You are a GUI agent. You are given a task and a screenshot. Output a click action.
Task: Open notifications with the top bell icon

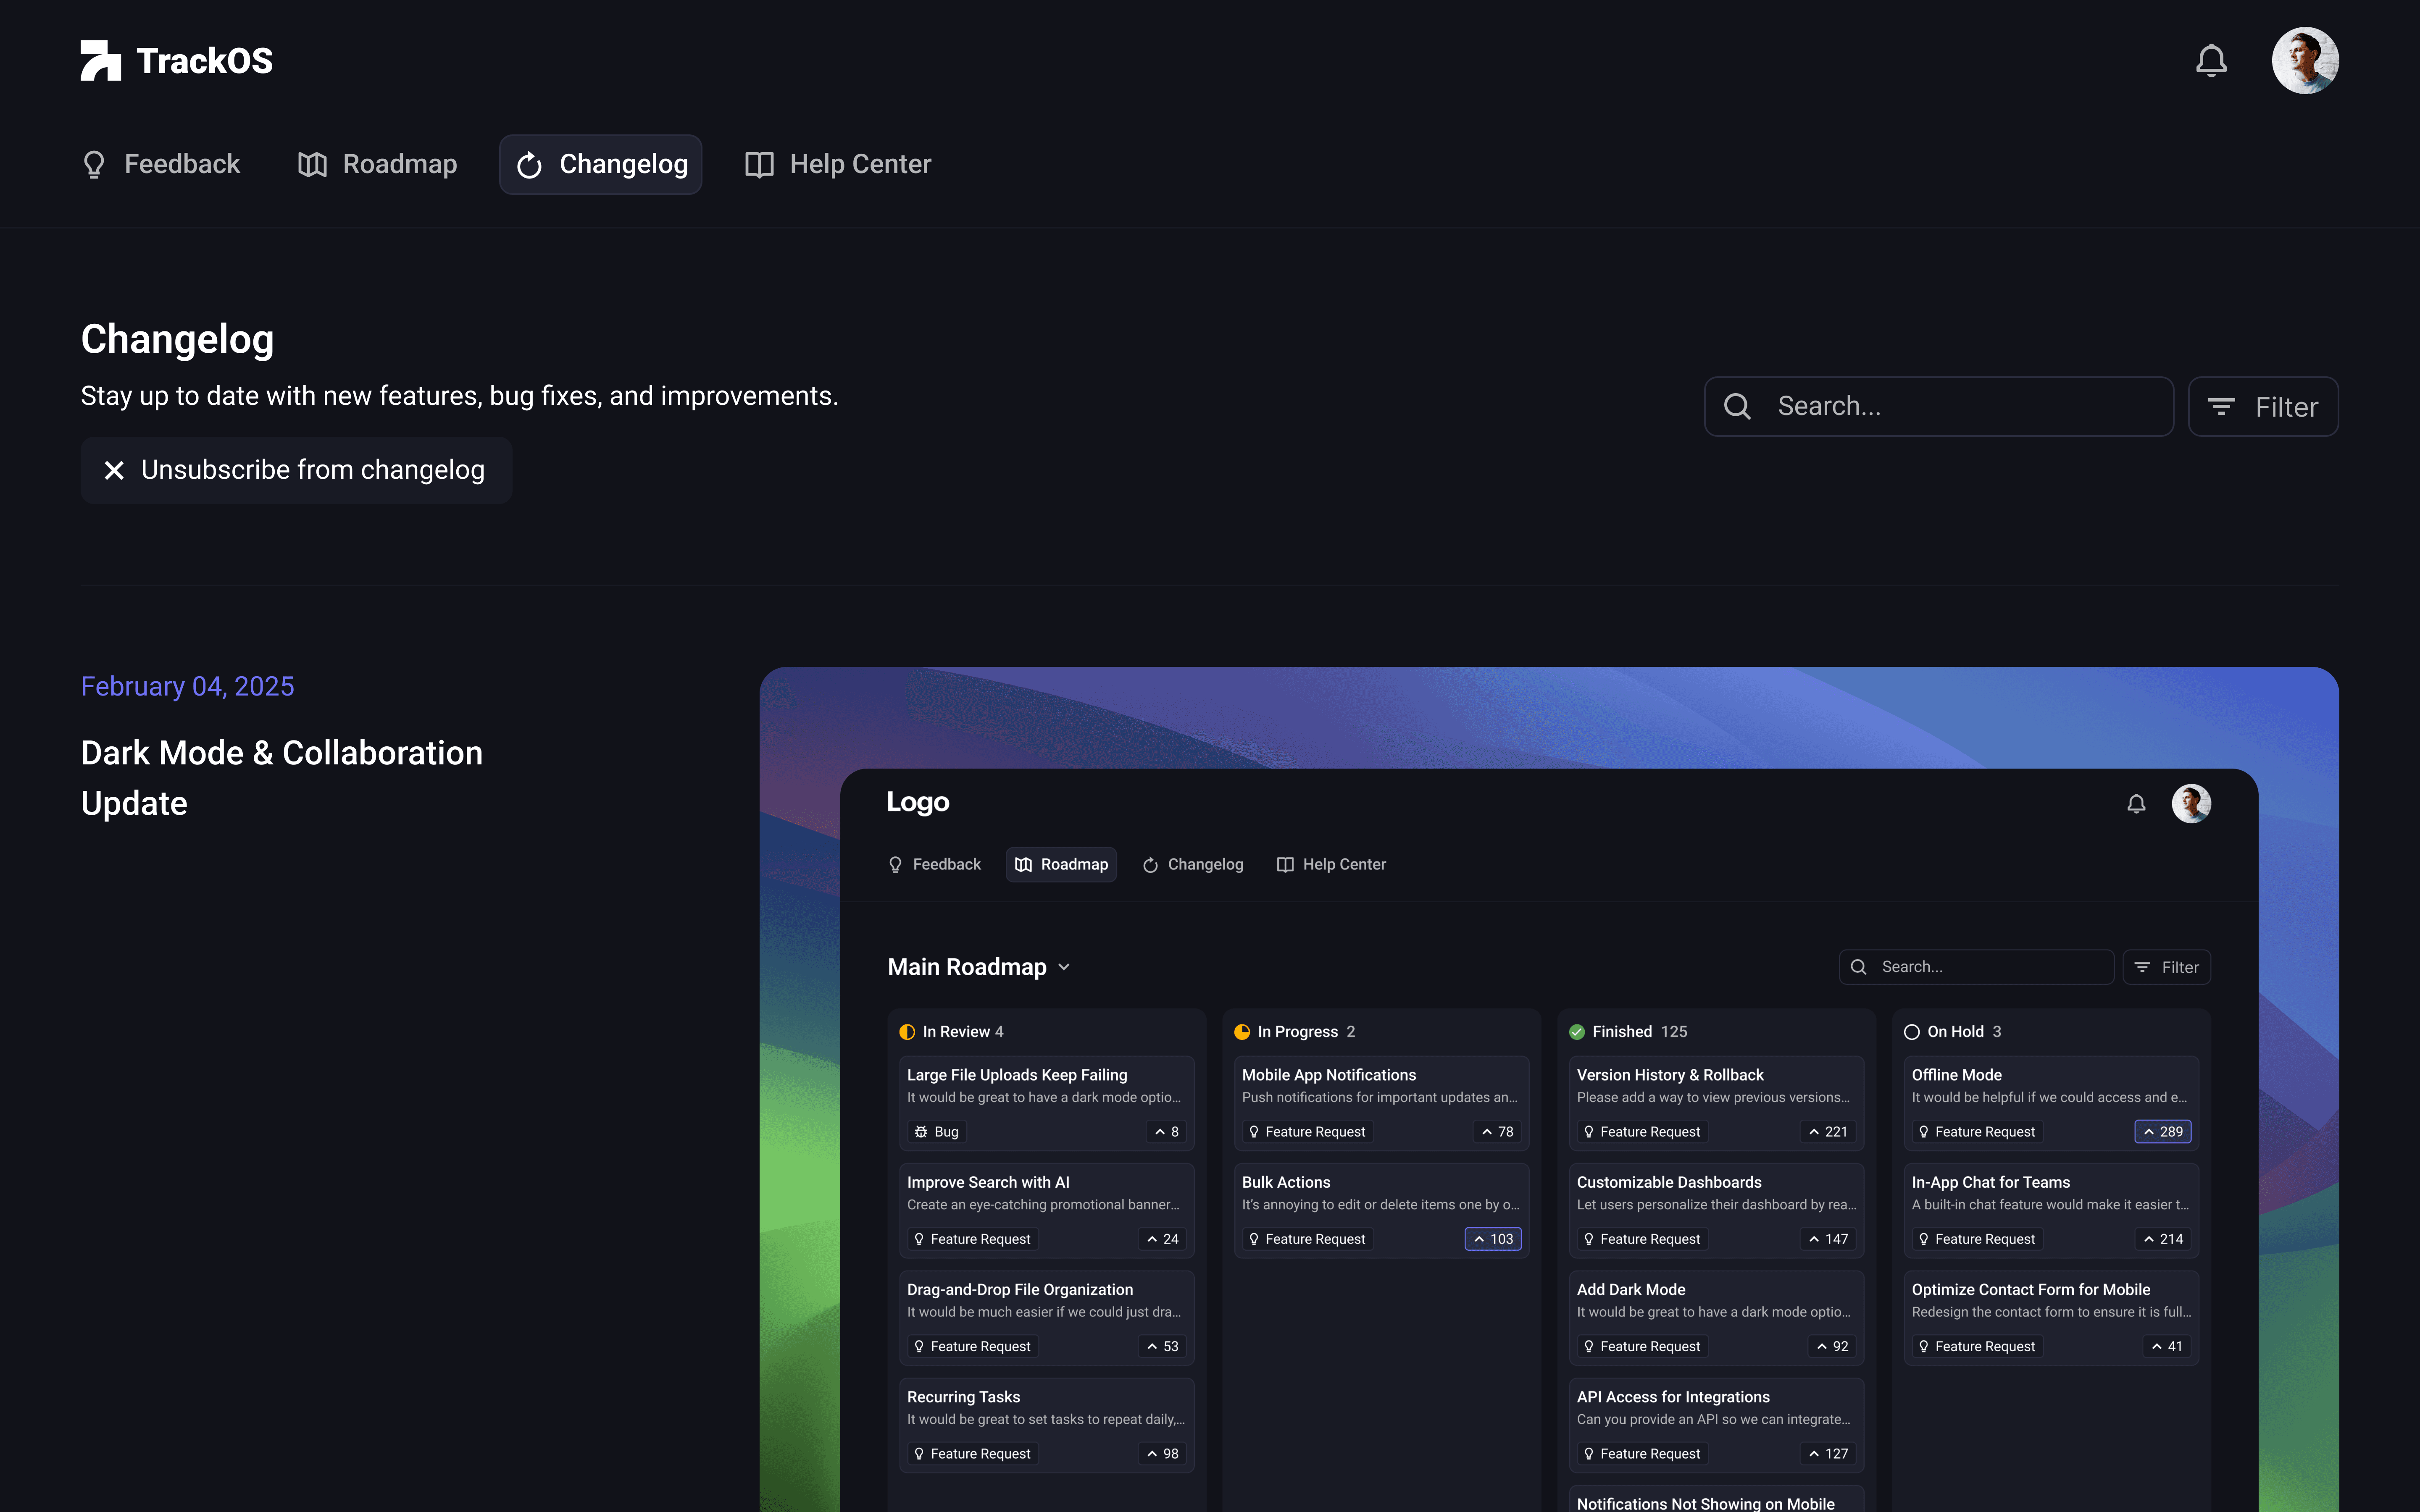[x=2211, y=61]
